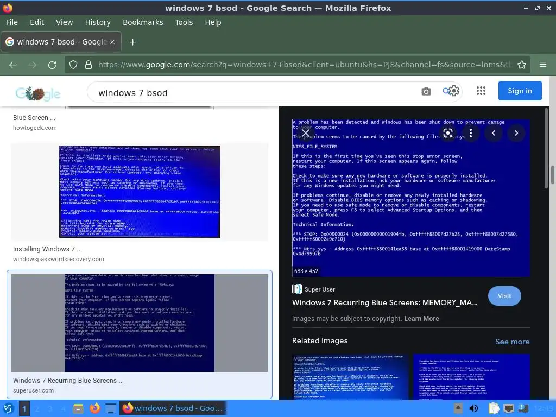This screenshot has height=417, width=556.
Task: Select the 'Windows 7 Recurring Blue Screens' thumbnail
Action: [140, 323]
